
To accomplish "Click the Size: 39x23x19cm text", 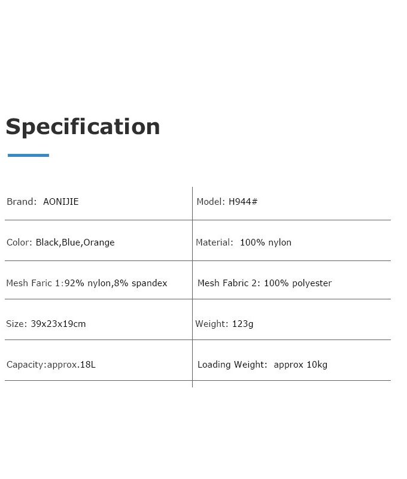I will coord(46,324).
